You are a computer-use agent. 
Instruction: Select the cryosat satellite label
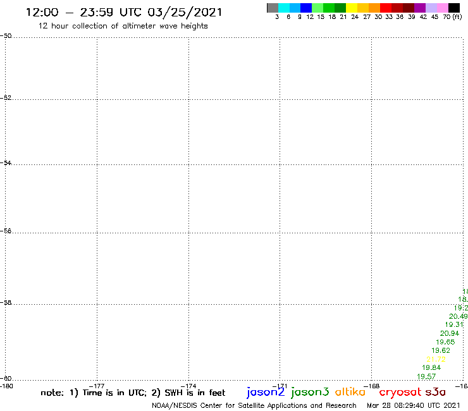click(400, 393)
